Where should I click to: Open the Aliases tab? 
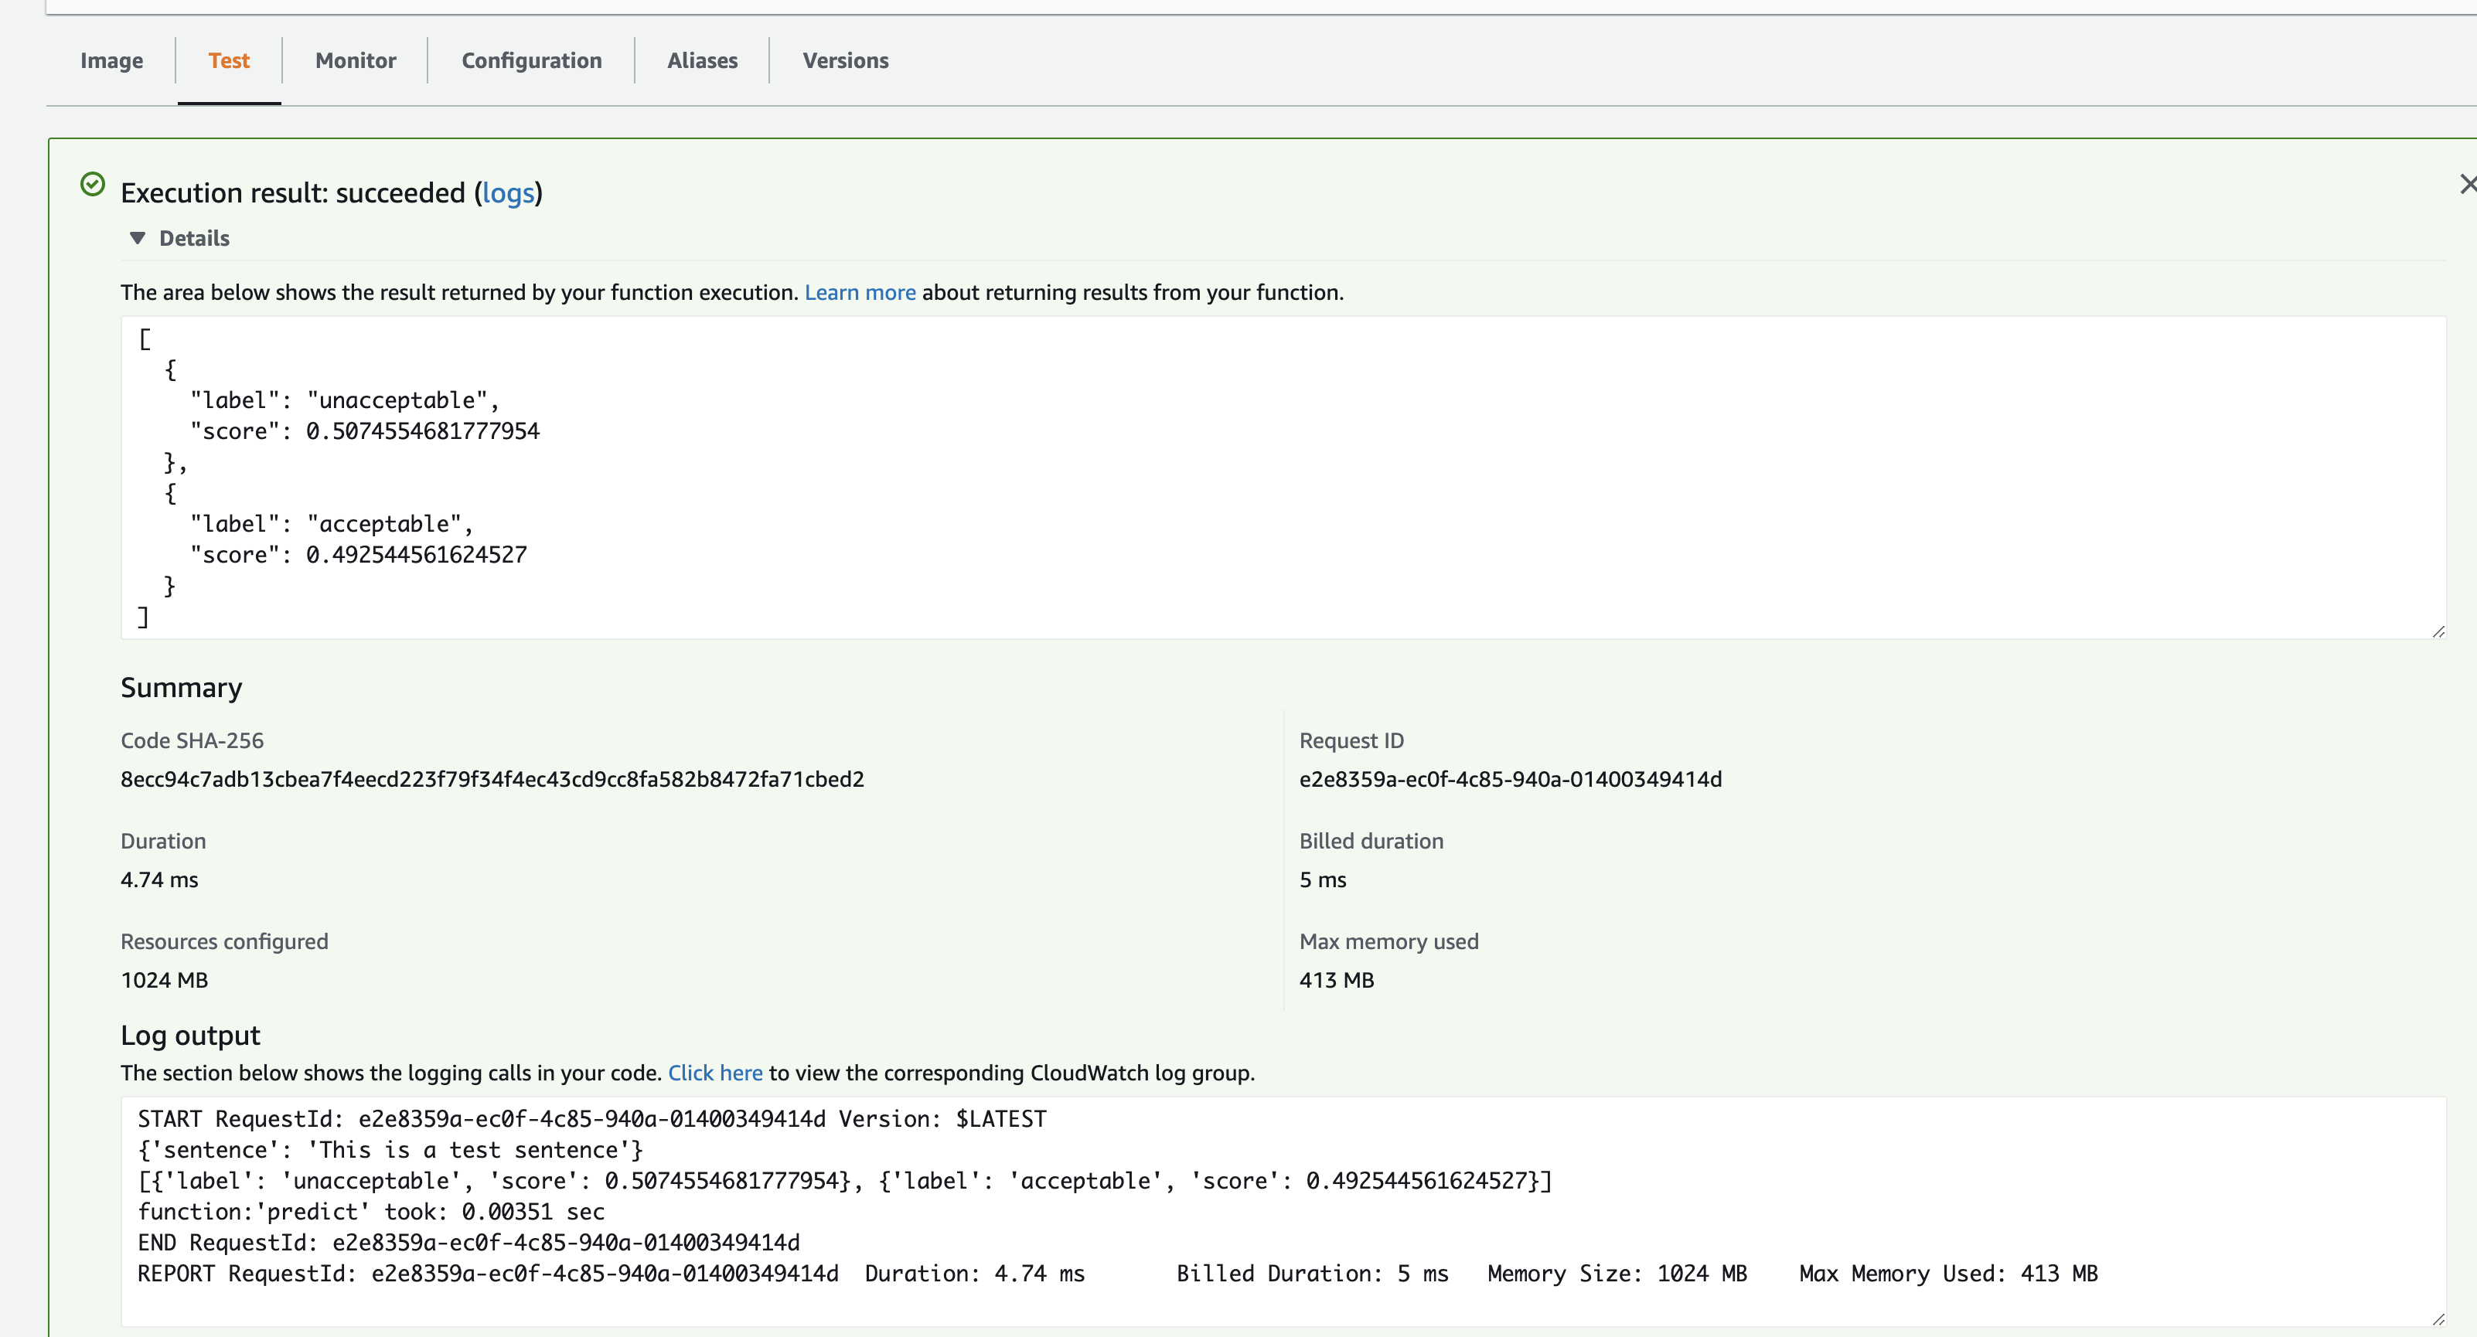coord(702,60)
